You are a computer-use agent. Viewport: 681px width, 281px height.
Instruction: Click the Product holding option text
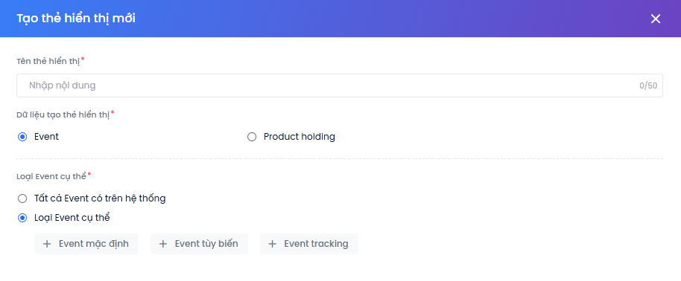point(300,137)
